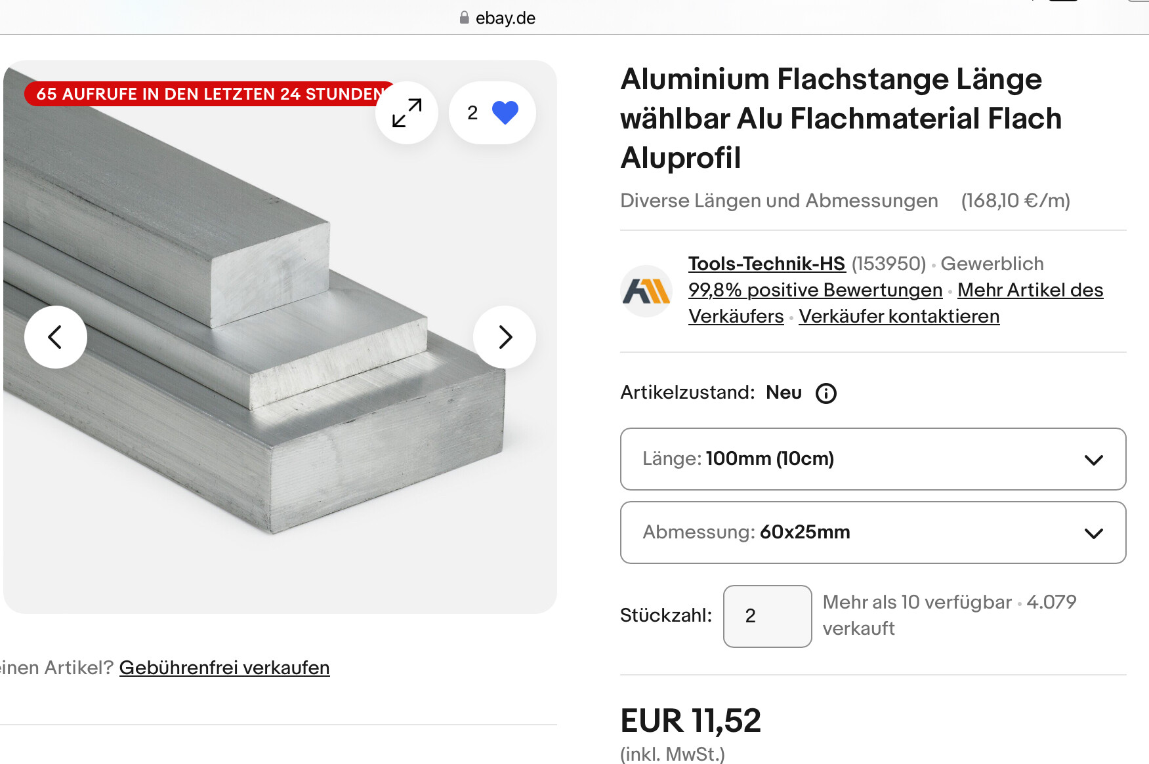This screenshot has width=1149, height=764.
Task: Click the seller feedback score (153950)
Action: click(888, 264)
